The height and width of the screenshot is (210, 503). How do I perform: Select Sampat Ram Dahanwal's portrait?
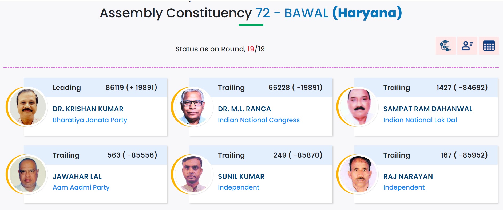tap(358, 106)
